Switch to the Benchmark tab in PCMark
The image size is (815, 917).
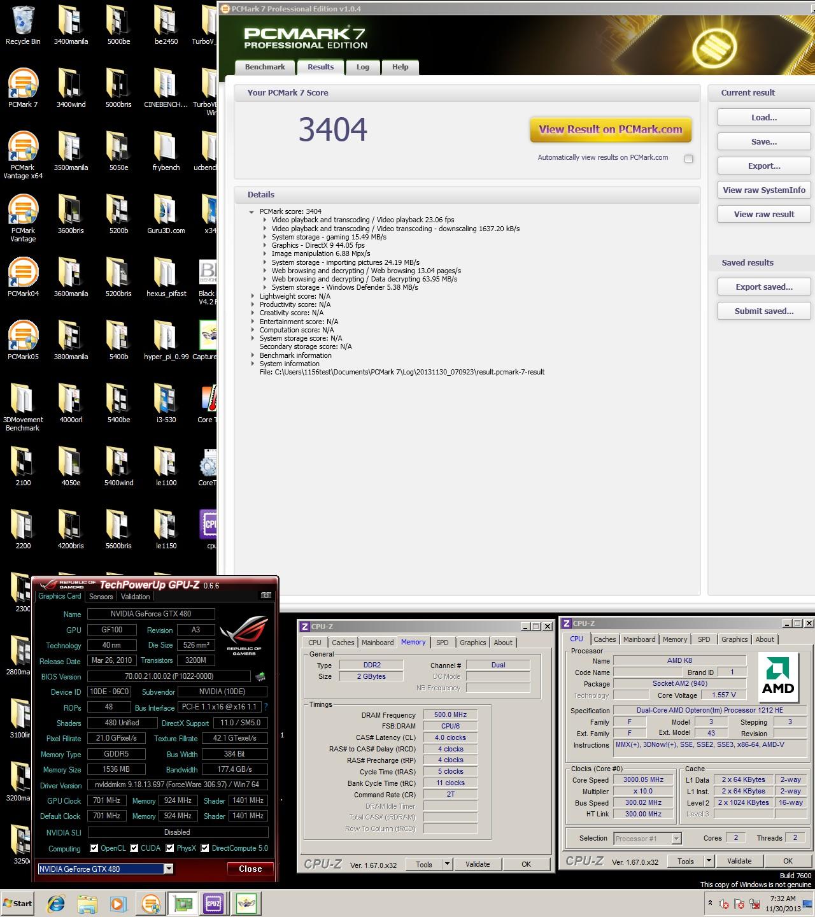pos(265,68)
